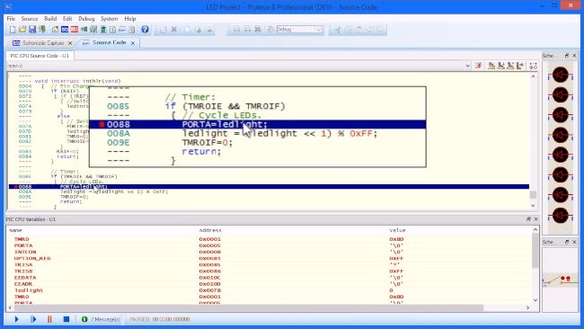Click the Close Project icon

pos(42,30)
